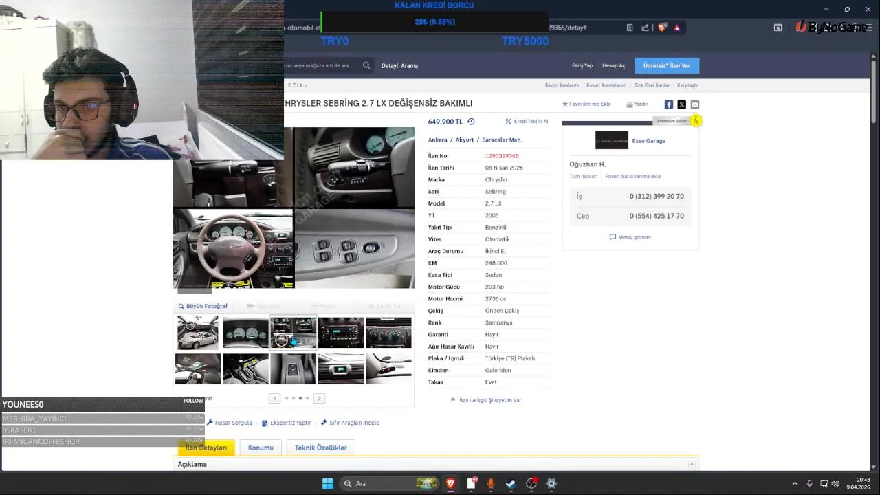
Task: Open OBS icon with red dot in taskbar
Action: pos(531,483)
